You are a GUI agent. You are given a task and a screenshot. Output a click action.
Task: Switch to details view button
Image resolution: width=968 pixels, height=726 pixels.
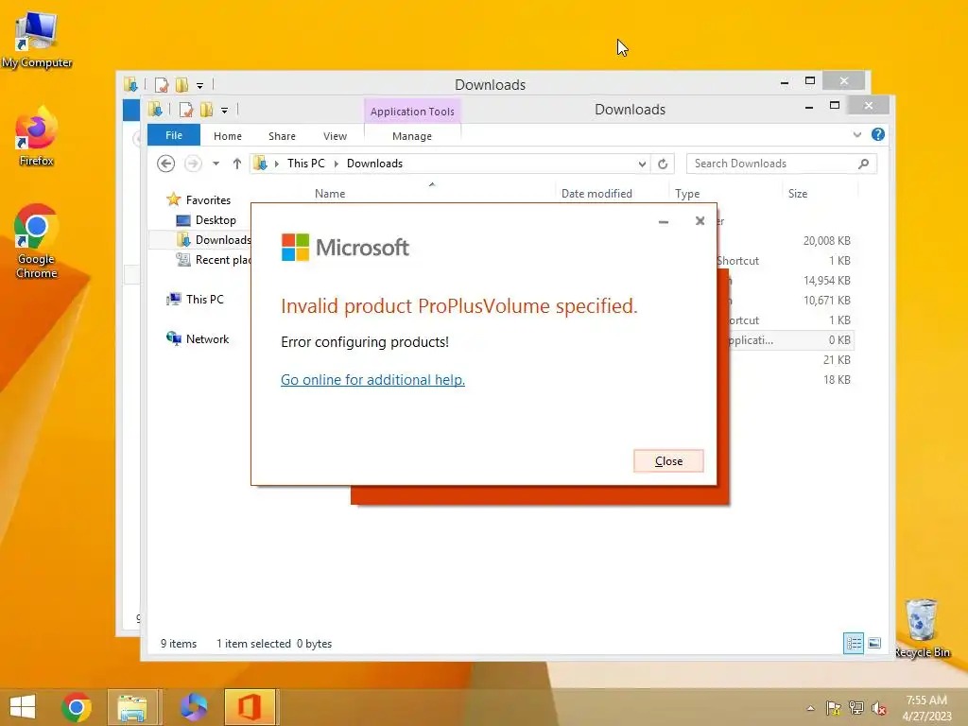click(x=854, y=643)
